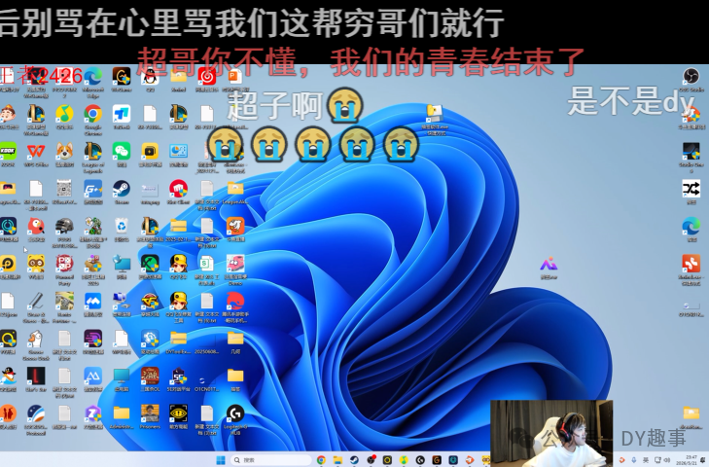Open the notification bell in taskbar
The image size is (709, 467).
703,460
